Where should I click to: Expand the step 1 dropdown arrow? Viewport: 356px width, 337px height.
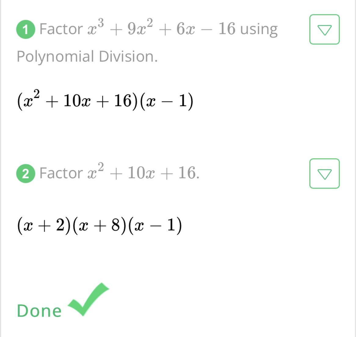point(324,30)
